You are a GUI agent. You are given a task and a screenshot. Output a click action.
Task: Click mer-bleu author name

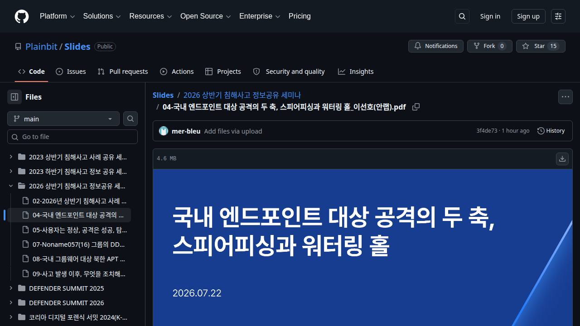(186, 131)
